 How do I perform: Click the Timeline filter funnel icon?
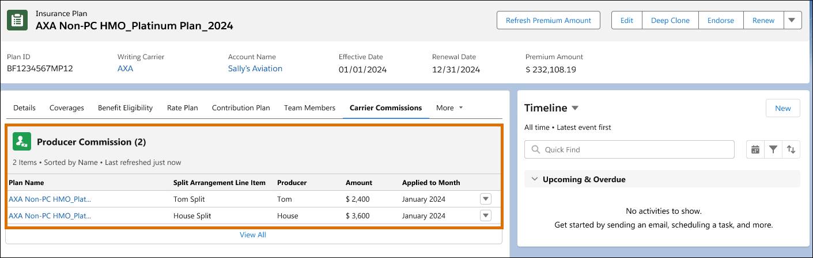(x=773, y=149)
